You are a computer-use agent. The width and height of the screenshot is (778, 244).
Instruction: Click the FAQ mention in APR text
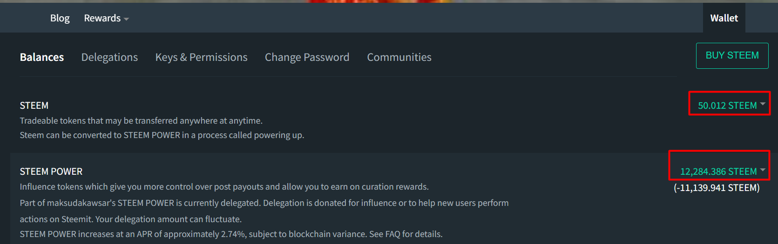point(392,234)
